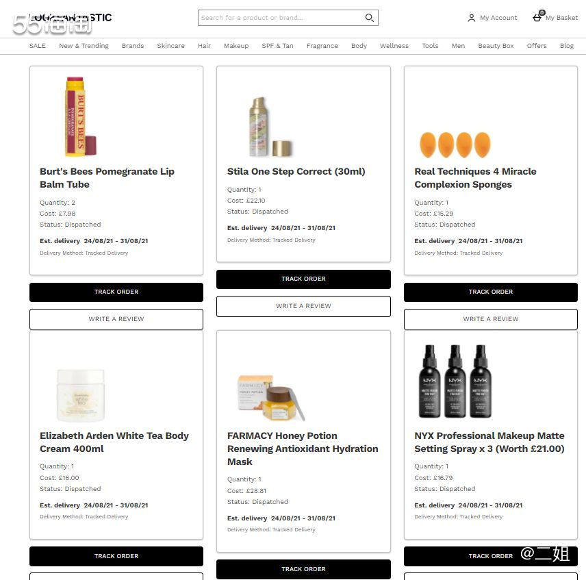Open the Skincare menu
The height and width of the screenshot is (580, 586).
(x=170, y=46)
